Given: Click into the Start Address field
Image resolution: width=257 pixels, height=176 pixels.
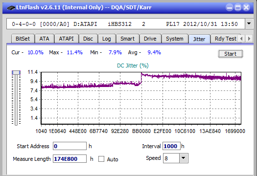Looking at the screenshot, I should [x=70, y=146].
